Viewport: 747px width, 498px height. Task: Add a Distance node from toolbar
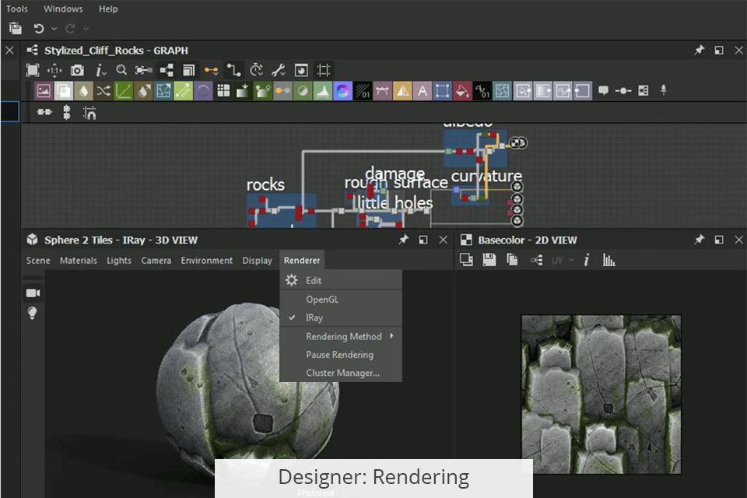tap(184, 90)
